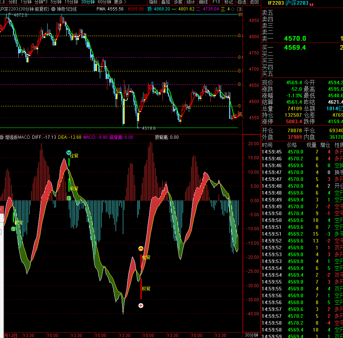The image size is (343, 338).
Task: Switch to the 15分钟 period tab
Action: tap(71, 2)
